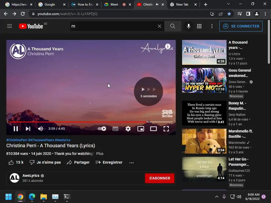This screenshot has width=271, height=203.
Task: Toggle the autoplay switch
Action: tap(102, 129)
